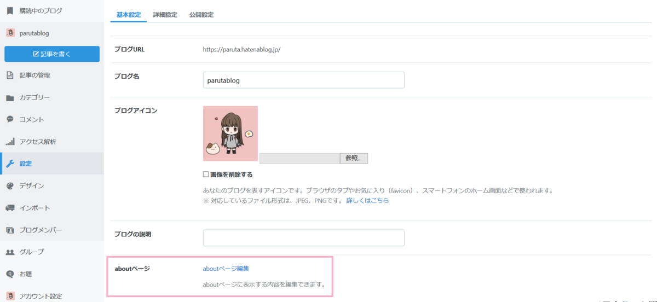Click the avatar icon beside アカウント設定
This screenshot has height=302, width=657.
tap(10, 296)
